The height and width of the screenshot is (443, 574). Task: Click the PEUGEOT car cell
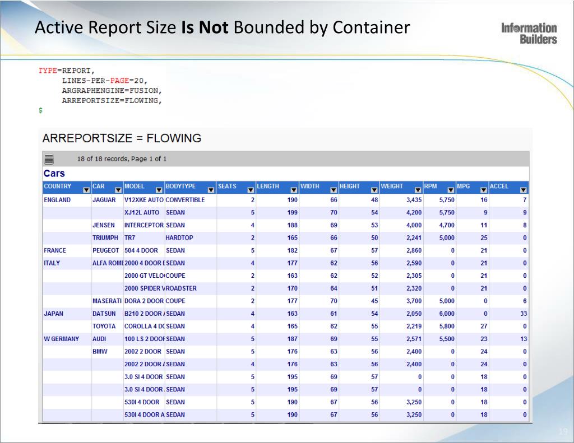click(106, 250)
